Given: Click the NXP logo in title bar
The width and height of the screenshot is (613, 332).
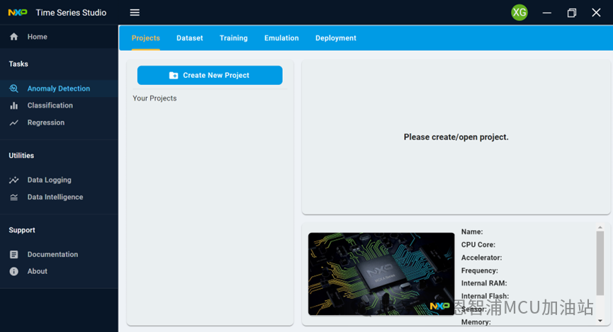Looking at the screenshot, I should 18,13.
